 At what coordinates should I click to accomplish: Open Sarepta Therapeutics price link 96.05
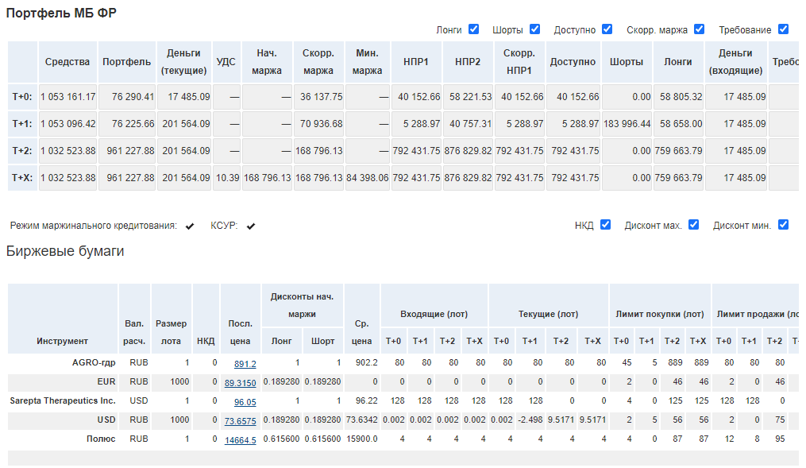(245, 402)
